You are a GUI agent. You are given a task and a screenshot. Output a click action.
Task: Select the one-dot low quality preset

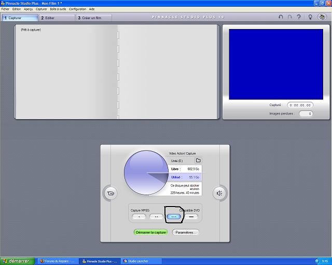139,217
